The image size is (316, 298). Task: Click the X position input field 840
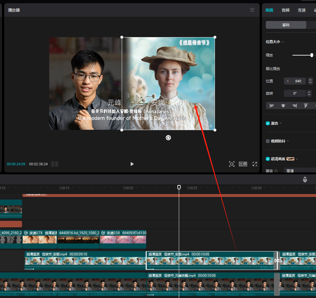(x=295, y=81)
